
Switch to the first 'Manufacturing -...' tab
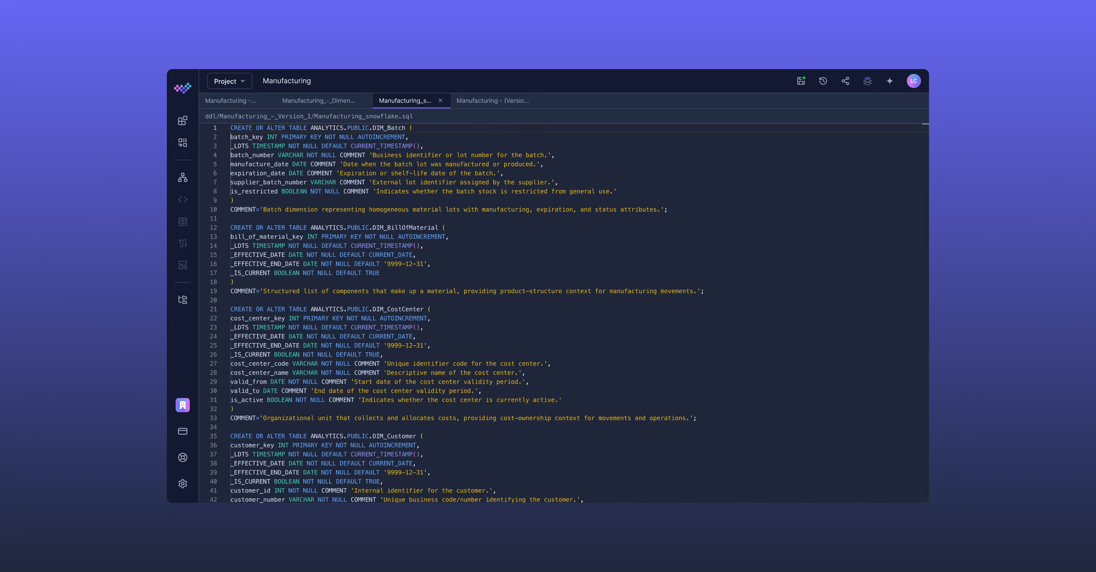230,100
